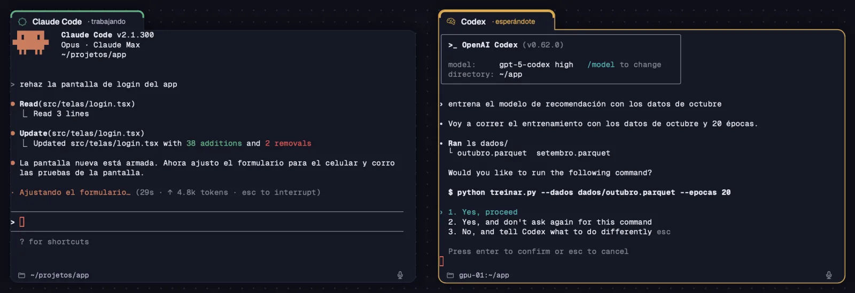Click the microphone icon in the Codex pane
855x293 pixels.
(829, 275)
